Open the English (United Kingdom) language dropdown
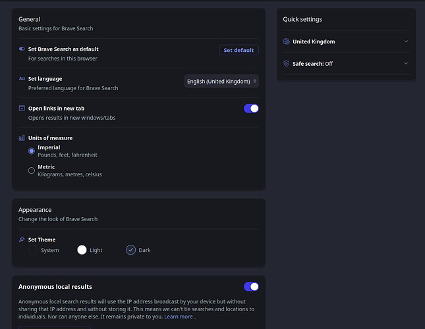 tap(221, 81)
